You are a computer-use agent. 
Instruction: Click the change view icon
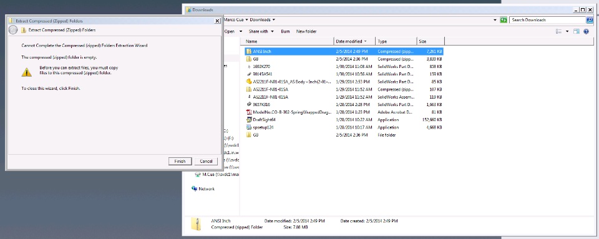click(x=559, y=31)
